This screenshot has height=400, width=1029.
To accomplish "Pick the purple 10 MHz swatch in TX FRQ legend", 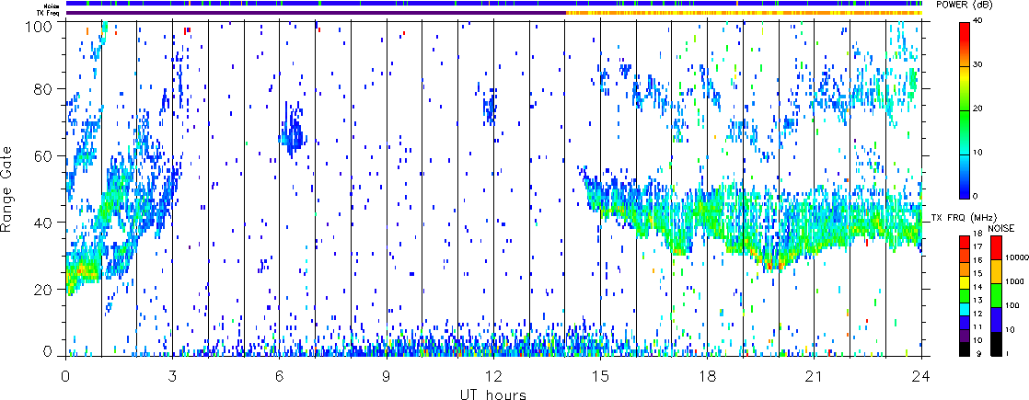I will click(x=964, y=336).
